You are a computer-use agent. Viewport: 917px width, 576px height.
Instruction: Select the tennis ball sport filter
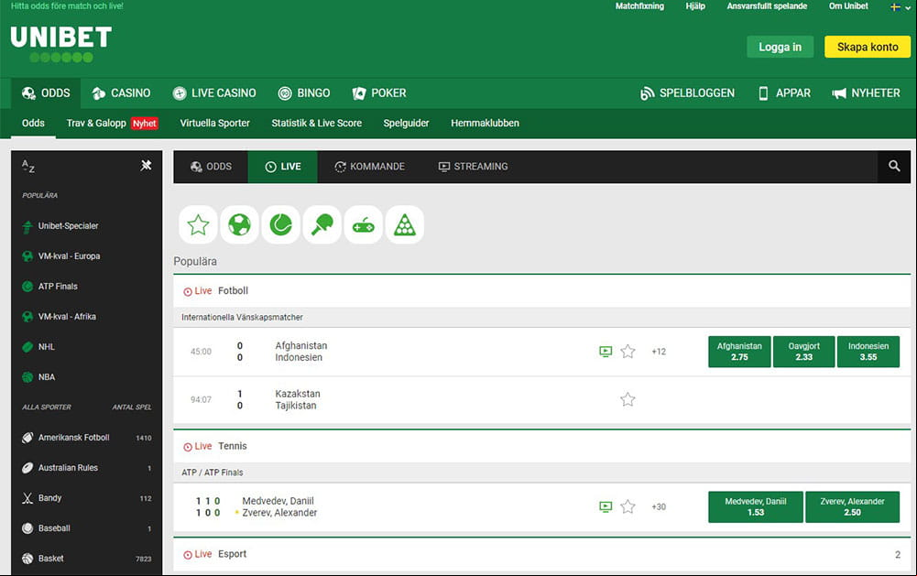(x=280, y=224)
